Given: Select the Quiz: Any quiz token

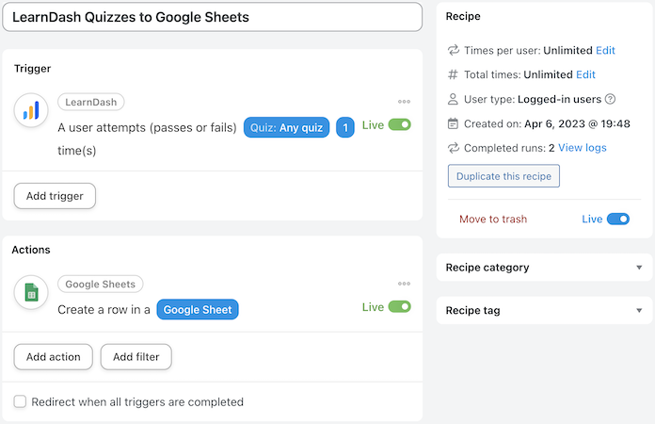Looking at the screenshot, I should (x=286, y=127).
